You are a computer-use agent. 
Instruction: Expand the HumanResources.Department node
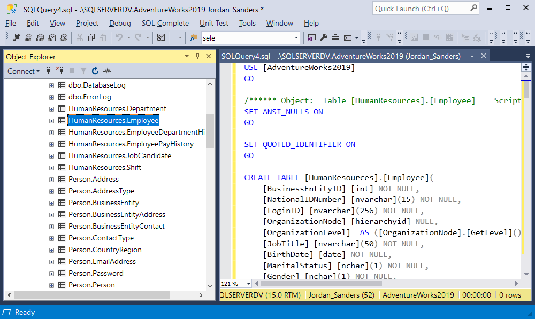click(51, 109)
